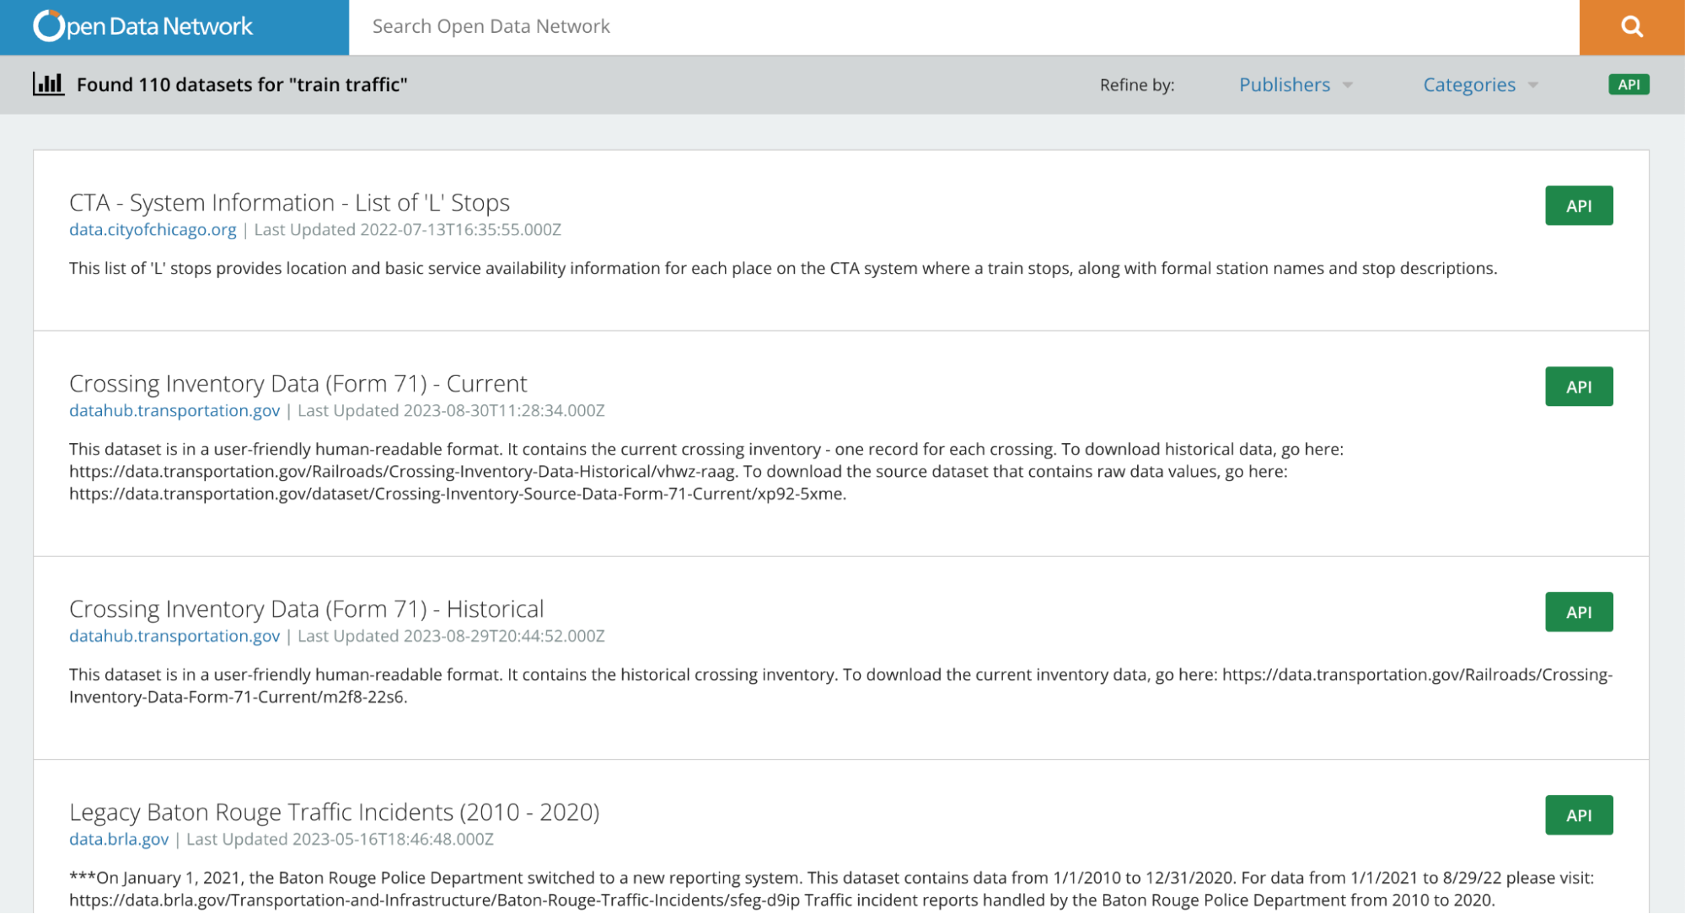Viewport: 1685px width, 914px height.
Task: Click API button for CTA 'L' Stops dataset
Action: tap(1578, 206)
